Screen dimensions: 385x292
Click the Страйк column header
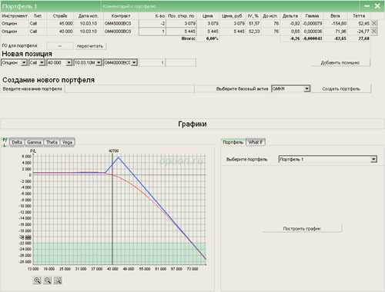[x=60, y=16]
